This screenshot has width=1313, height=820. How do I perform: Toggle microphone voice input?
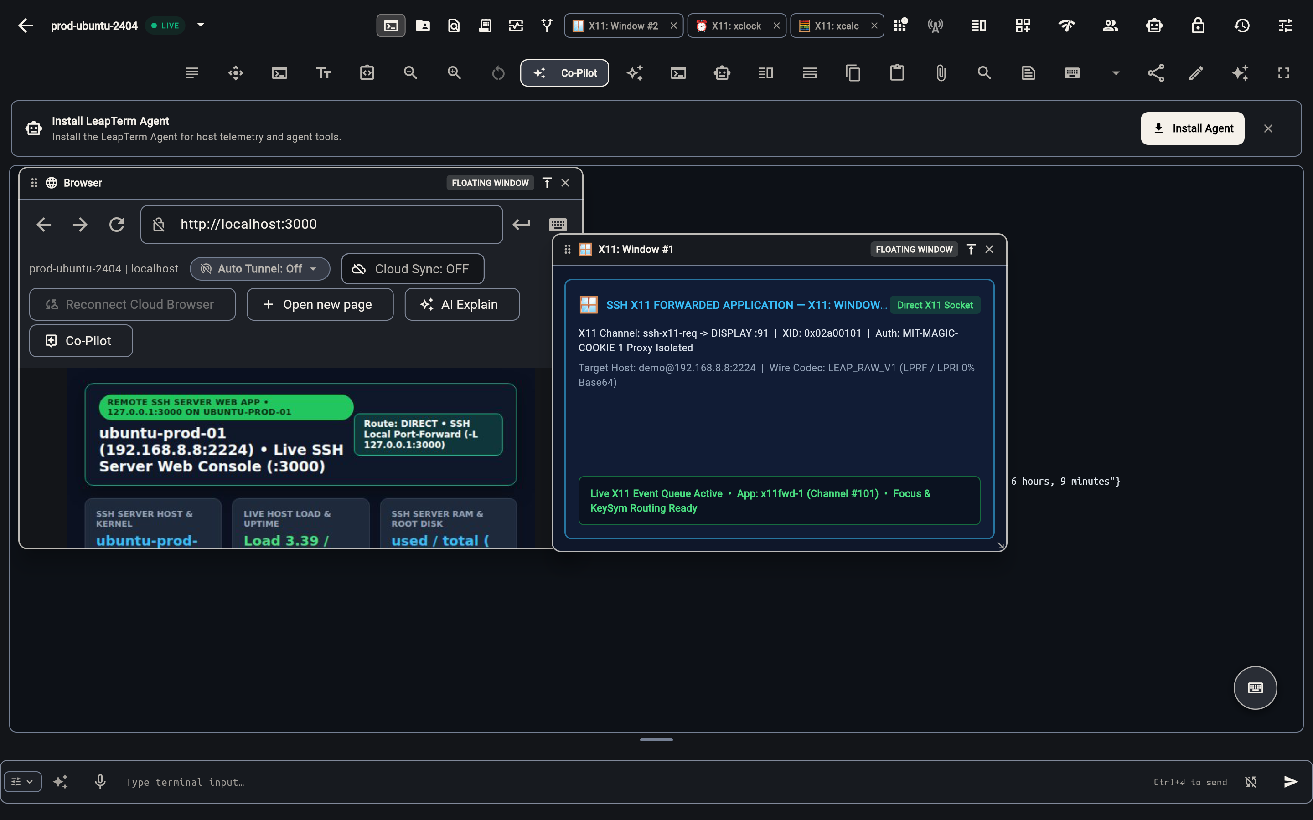pos(100,781)
